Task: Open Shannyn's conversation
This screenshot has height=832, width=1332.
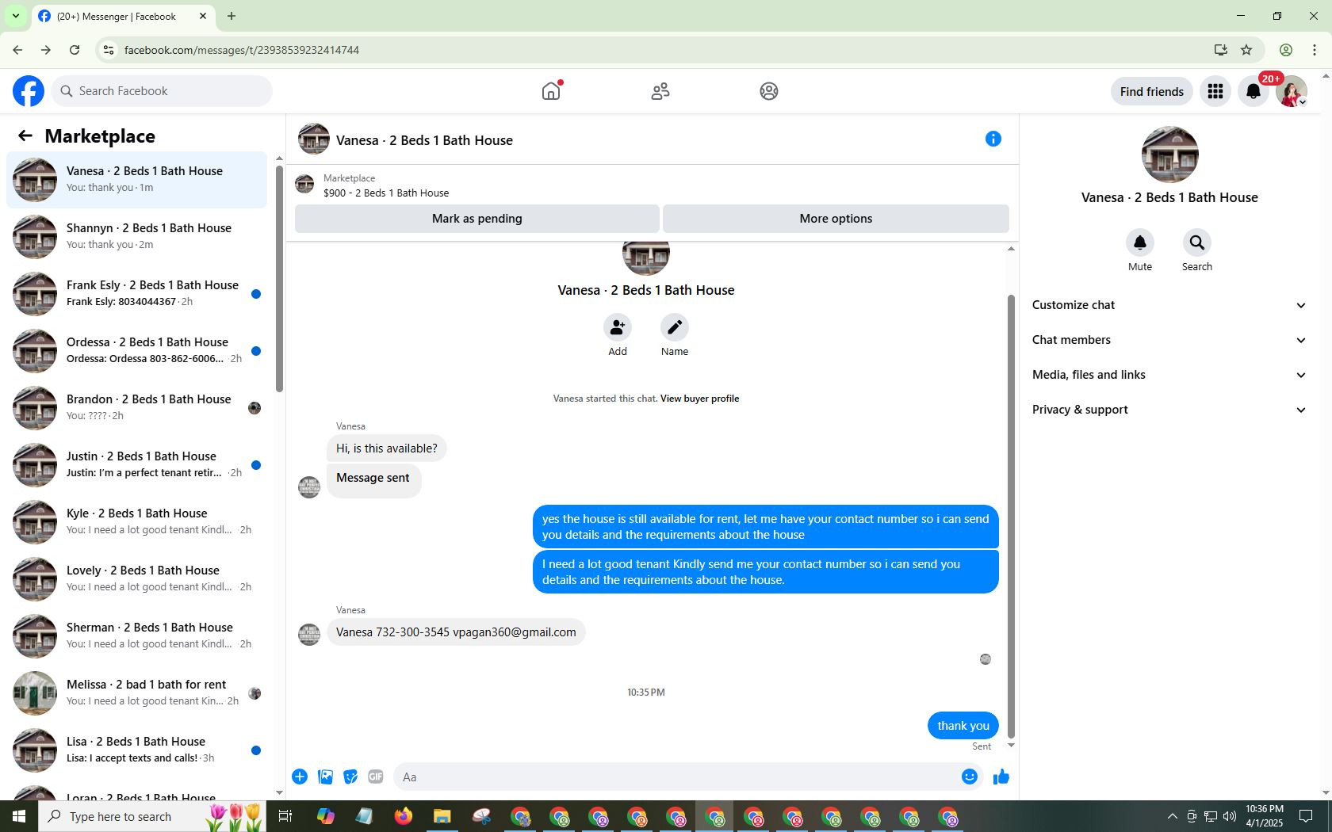Action: coord(136,236)
